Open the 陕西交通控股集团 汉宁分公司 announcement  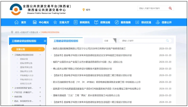(x=89, y=49)
